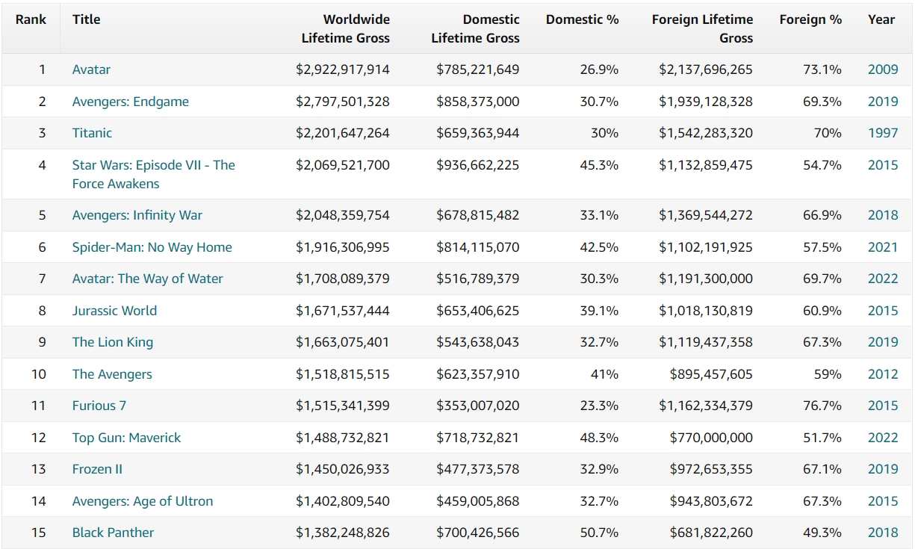Click 2018 year link in Infinity War row
915x549 pixels.
click(883, 215)
